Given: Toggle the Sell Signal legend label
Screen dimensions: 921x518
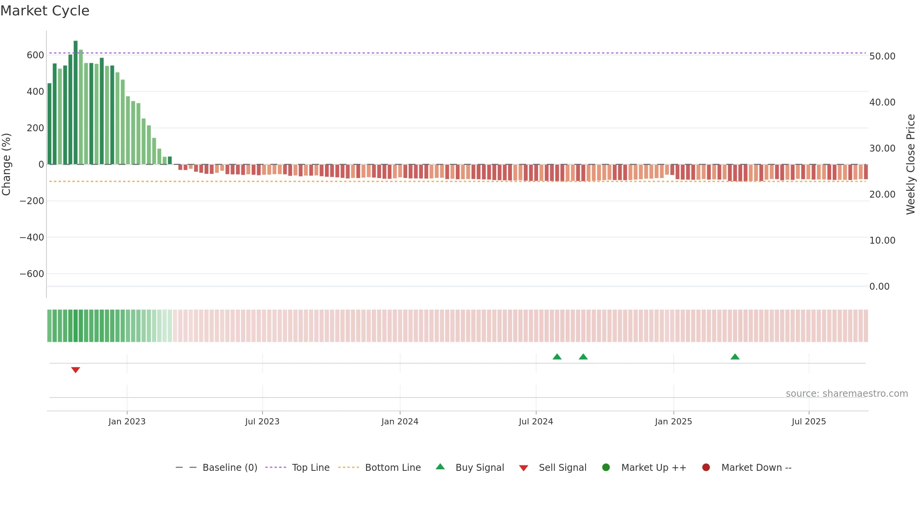Looking at the screenshot, I should tap(563, 467).
